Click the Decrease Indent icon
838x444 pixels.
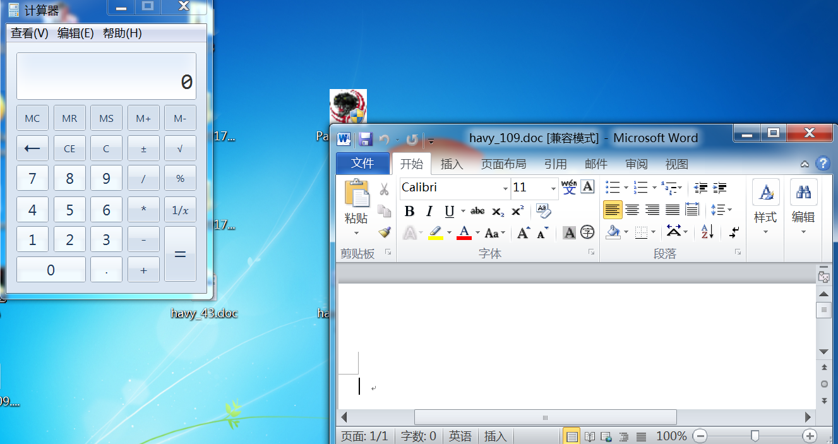pyautogui.click(x=700, y=188)
